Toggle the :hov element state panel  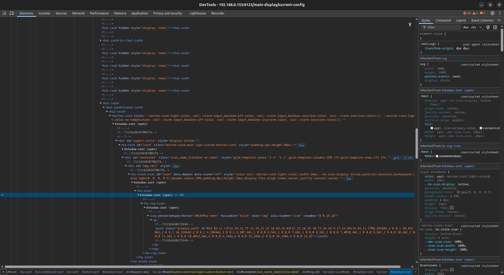point(466,27)
